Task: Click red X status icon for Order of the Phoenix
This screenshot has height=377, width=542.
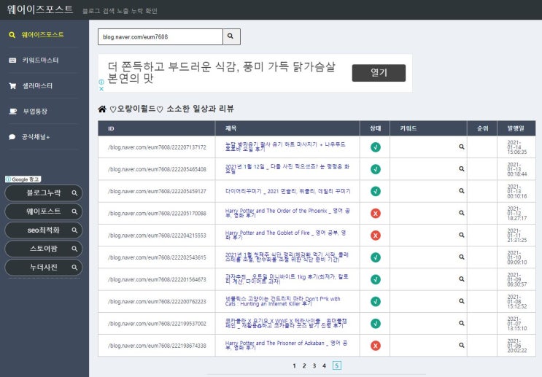Action: coord(376,213)
